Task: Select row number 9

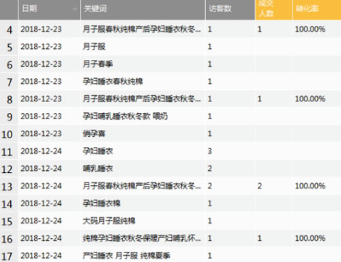Action: 9,116
